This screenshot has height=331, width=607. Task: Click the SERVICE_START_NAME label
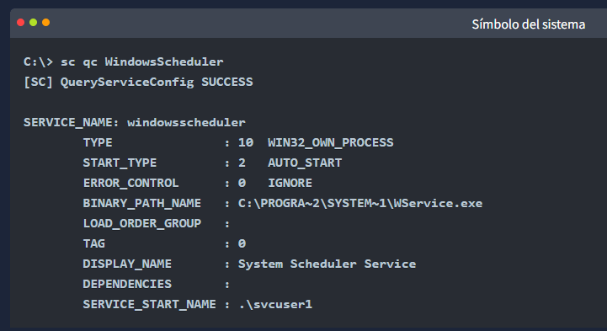[x=149, y=304]
